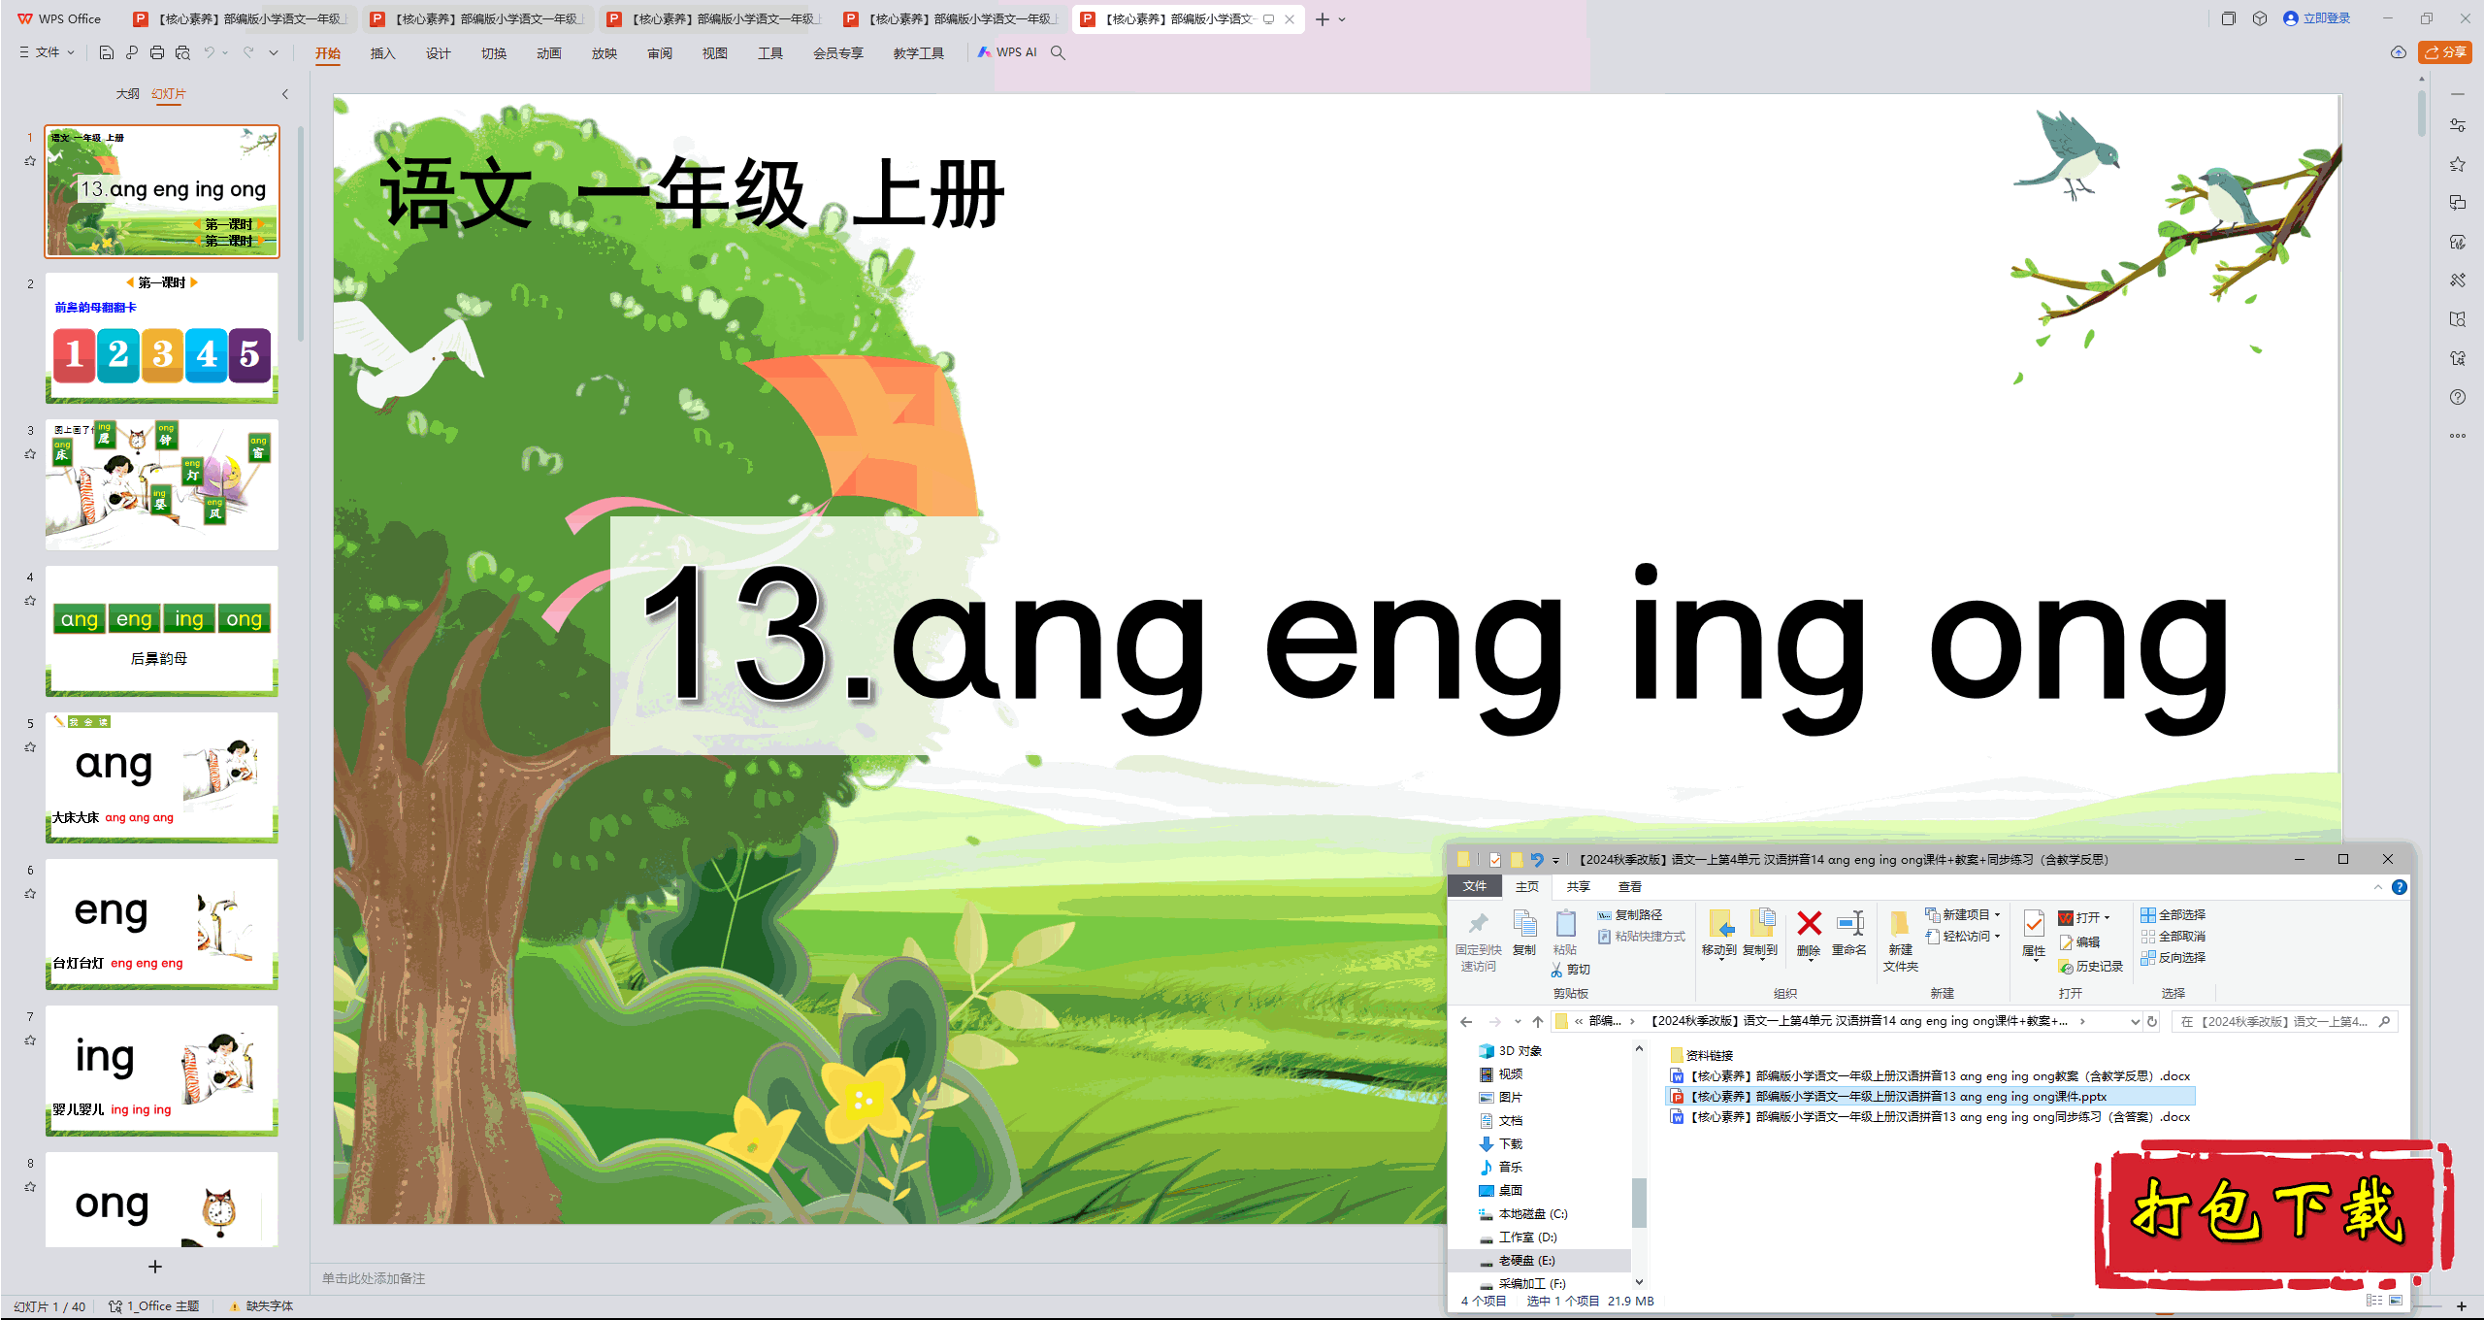The width and height of the screenshot is (2484, 1320).
Task: Click the cloud sync icon near Share
Action: (2398, 52)
